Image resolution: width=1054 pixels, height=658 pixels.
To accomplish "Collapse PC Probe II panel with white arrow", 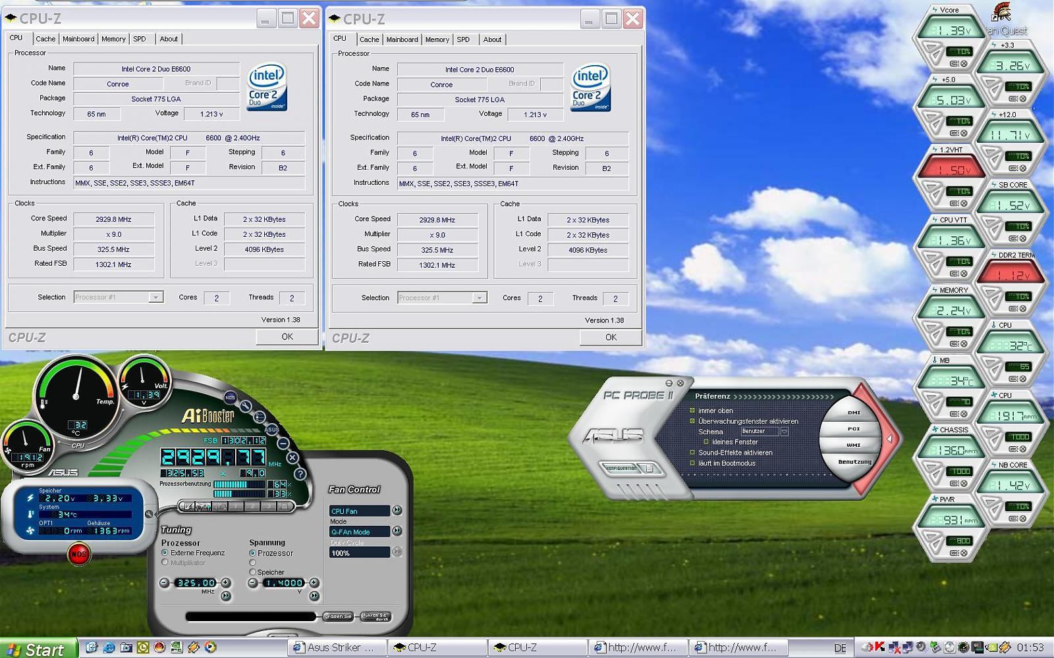I will tap(889, 438).
